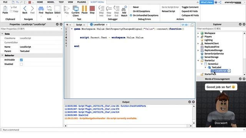Open Find binoculars tool
Viewport: 246px width, 138px height.
(41, 10)
